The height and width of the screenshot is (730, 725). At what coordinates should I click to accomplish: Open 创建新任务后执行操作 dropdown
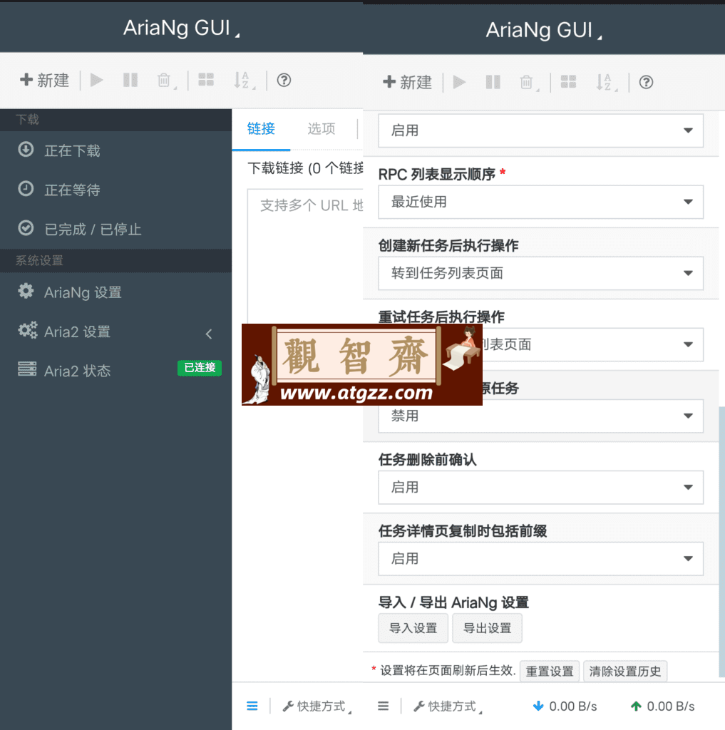(540, 273)
